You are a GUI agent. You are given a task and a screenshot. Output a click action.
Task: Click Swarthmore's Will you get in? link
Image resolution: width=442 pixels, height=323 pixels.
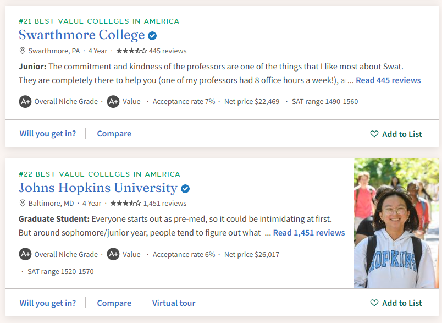click(48, 134)
